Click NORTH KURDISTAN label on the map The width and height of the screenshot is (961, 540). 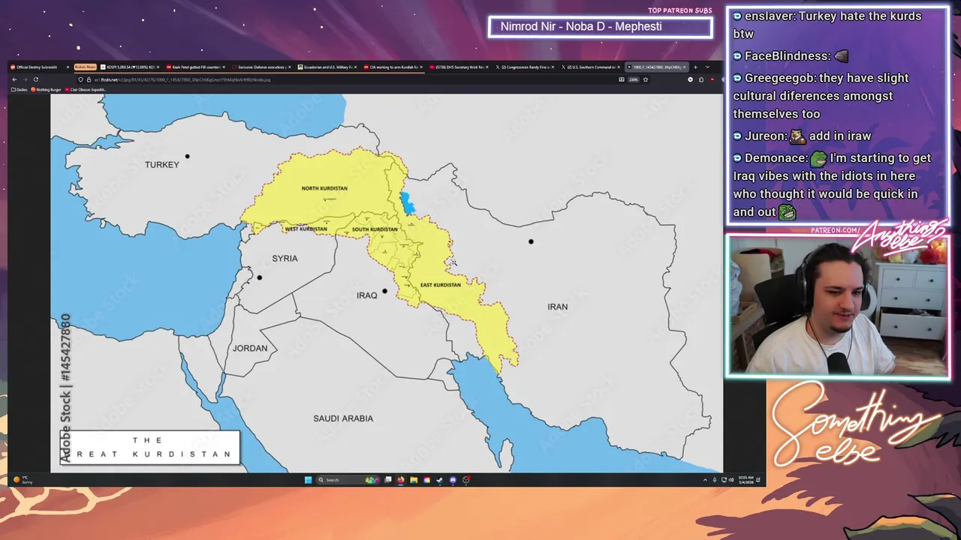[324, 188]
